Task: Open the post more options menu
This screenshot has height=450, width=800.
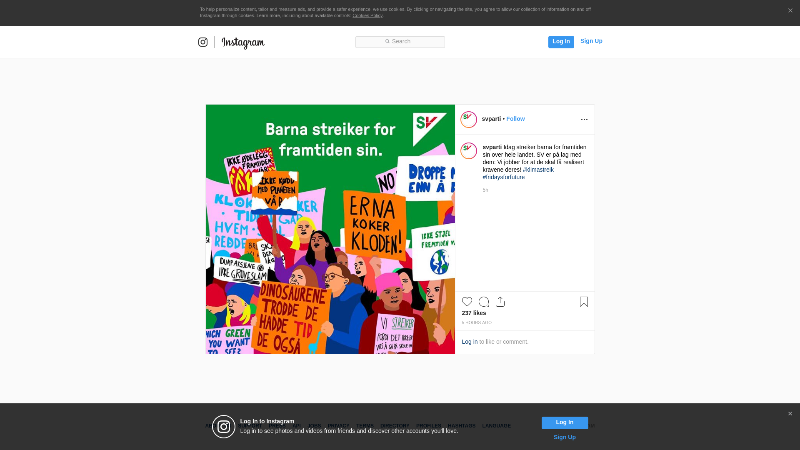Action: (x=584, y=120)
